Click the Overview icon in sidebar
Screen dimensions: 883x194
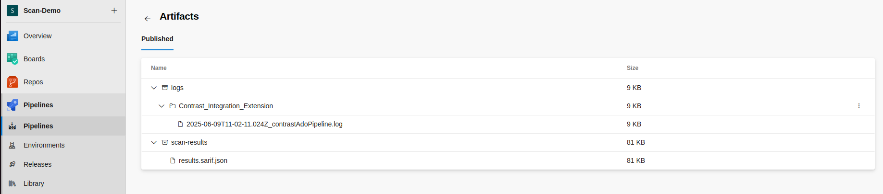click(x=12, y=36)
